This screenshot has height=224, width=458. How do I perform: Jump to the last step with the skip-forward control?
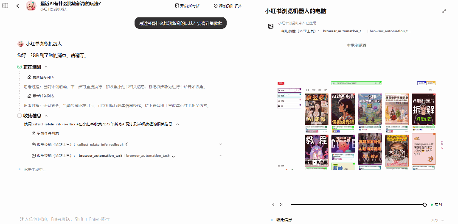(x=281, y=205)
